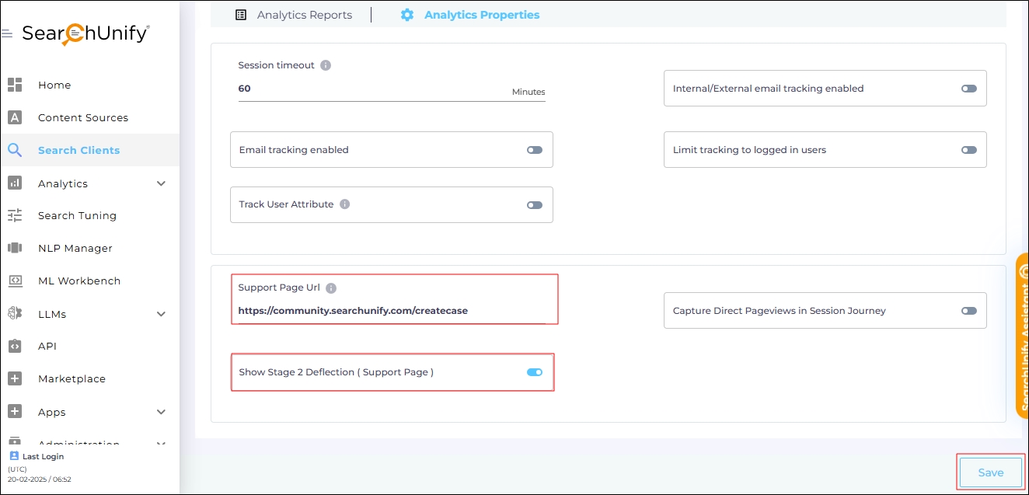Turn off Show Stage 2 Deflection toggle
The image size is (1029, 495).
click(x=534, y=372)
